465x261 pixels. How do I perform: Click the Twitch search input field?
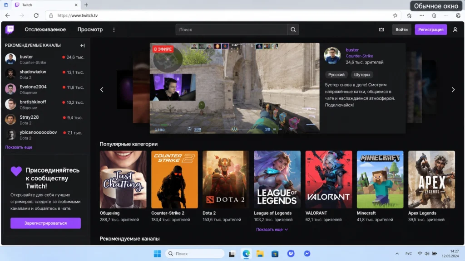coord(232,29)
